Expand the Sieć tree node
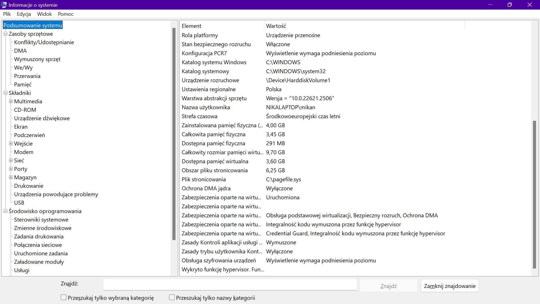Image resolution: width=540 pixels, height=304 pixels. click(x=11, y=160)
